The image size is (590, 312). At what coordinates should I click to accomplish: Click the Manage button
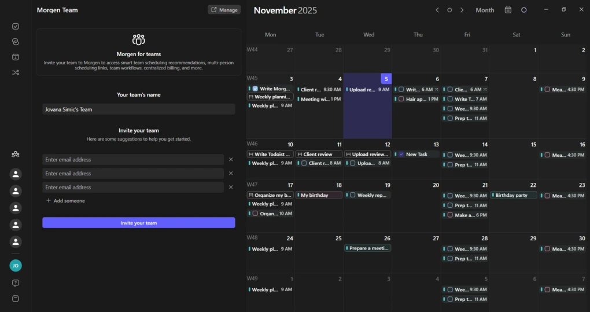(x=224, y=10)
